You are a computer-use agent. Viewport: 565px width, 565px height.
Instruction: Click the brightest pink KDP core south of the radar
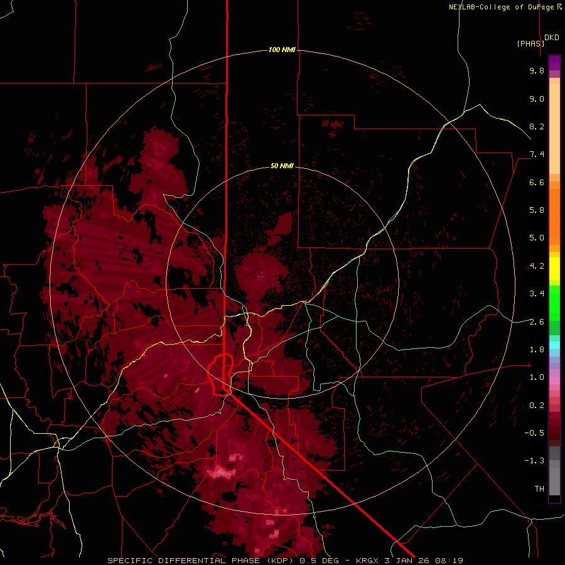tap(222, 472)
